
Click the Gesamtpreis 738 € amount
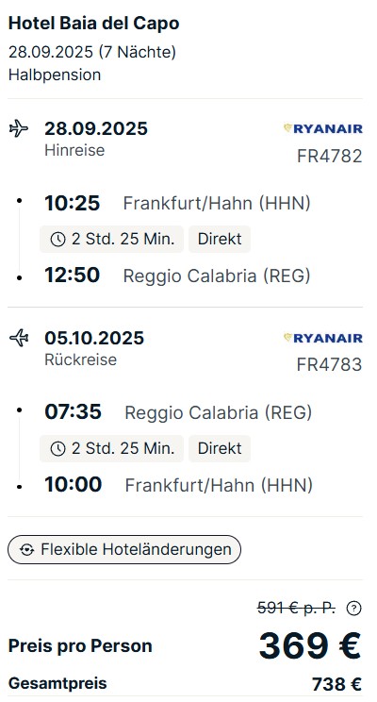coord(336,684)
